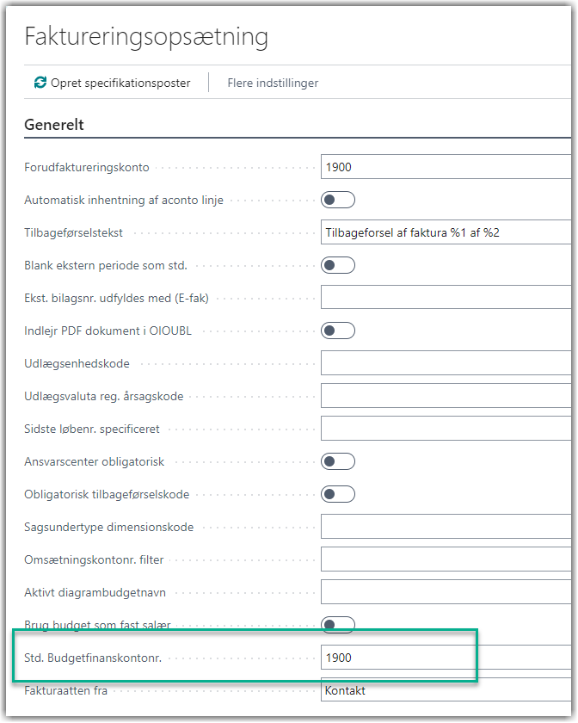Select Ekst. bilagsnr. udfyldes med field
578x723 pixels.
click(446, 298)
